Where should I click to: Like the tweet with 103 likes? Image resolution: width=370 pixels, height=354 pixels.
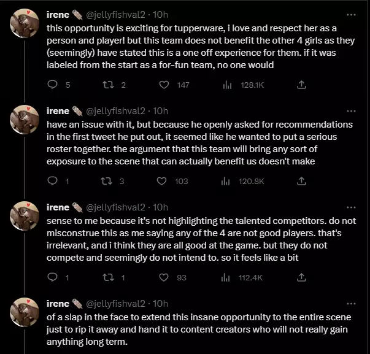[162, 181]
